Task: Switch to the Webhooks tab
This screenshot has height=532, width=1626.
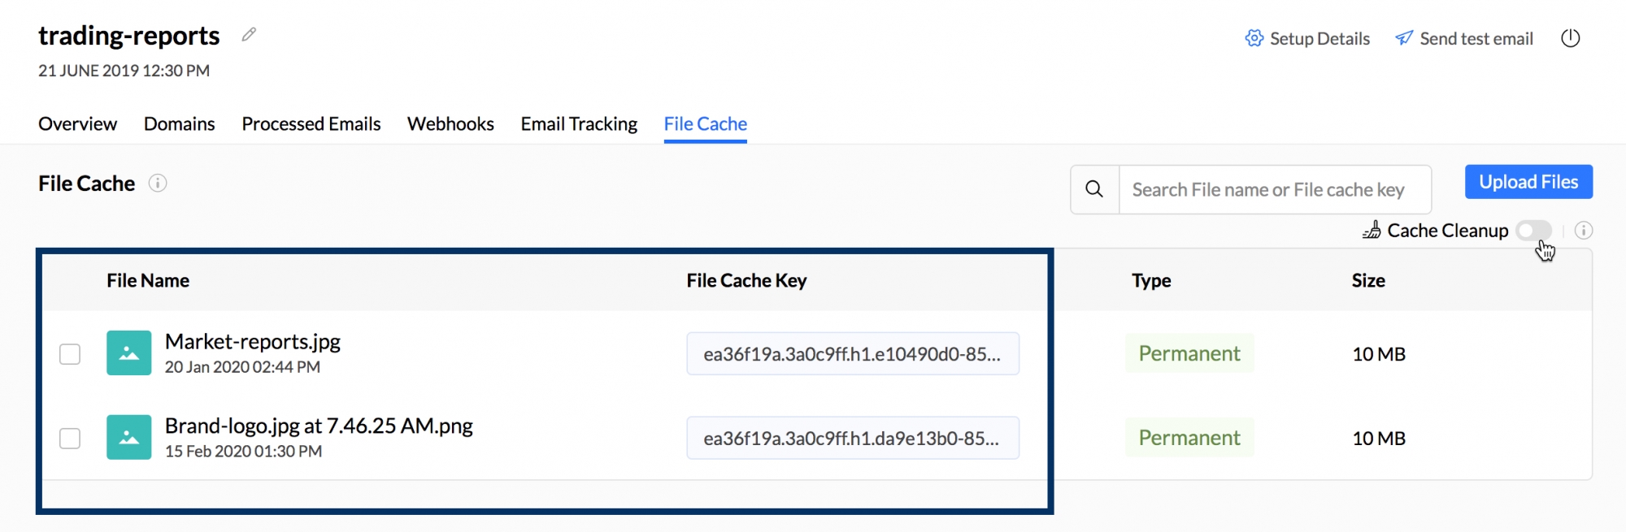Action: pyautogui.click(x=450, y=123)
